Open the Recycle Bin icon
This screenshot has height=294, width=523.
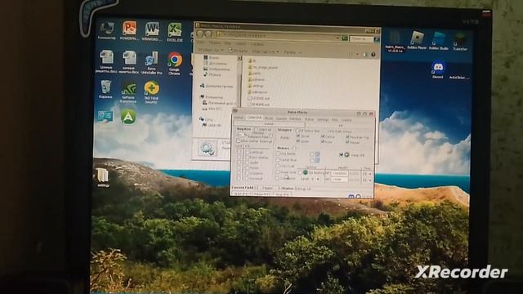click(x=105, y=89)
